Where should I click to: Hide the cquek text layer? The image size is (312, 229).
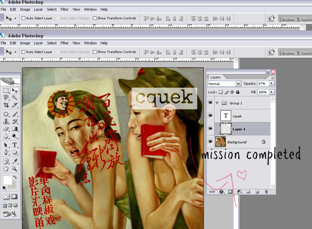(210, 115)
